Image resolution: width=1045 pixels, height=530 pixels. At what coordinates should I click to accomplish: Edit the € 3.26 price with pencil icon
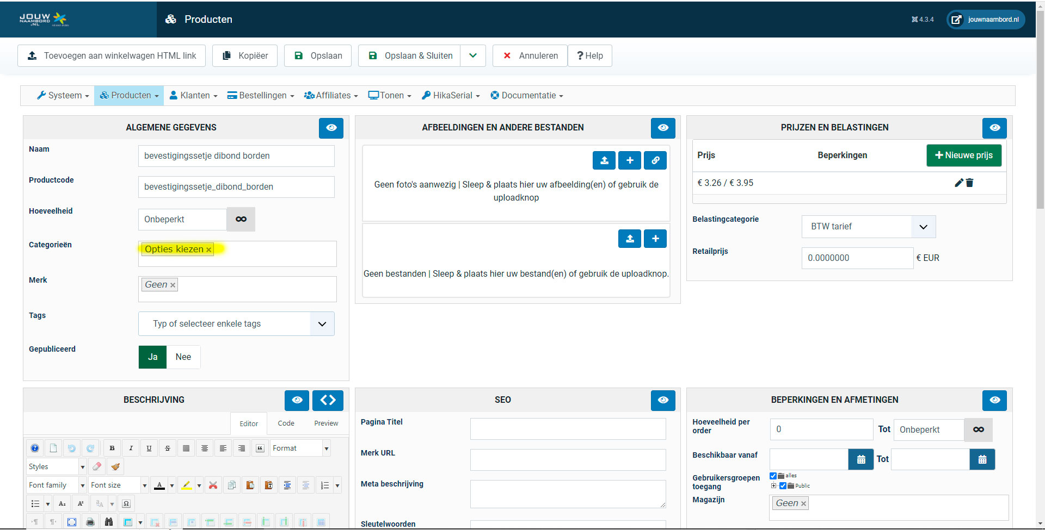click(x=959, y=183)
